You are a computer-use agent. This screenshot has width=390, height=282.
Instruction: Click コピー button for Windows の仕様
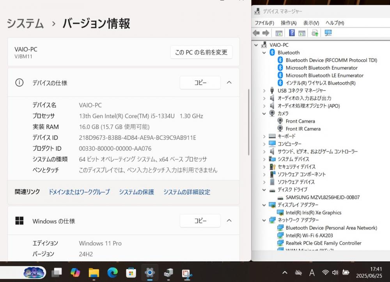[x=200, y=220]
